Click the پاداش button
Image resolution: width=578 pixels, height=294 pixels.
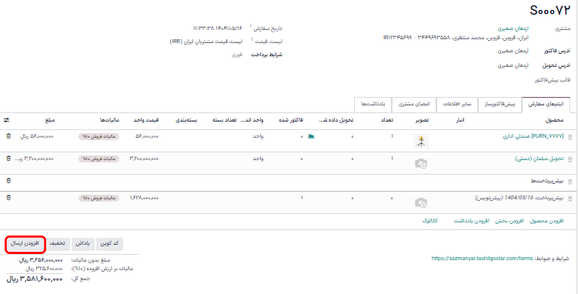point(83,244)
